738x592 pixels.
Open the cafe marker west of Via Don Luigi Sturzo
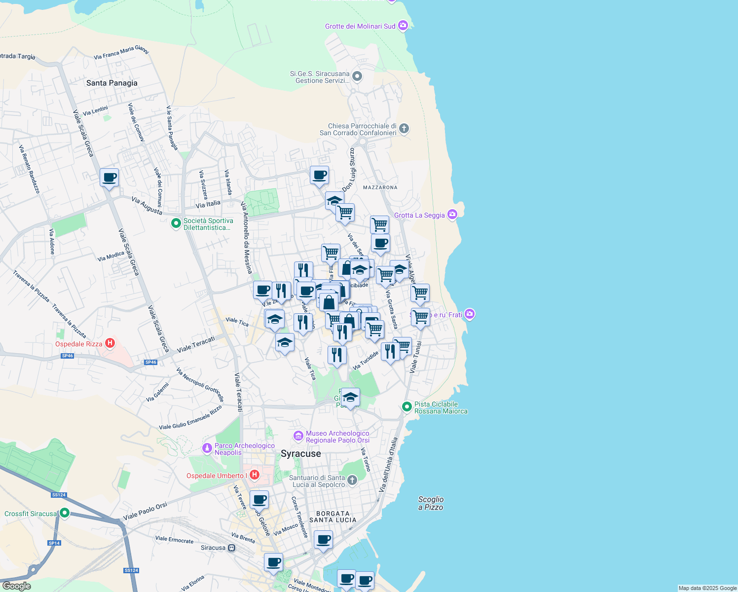319,175
